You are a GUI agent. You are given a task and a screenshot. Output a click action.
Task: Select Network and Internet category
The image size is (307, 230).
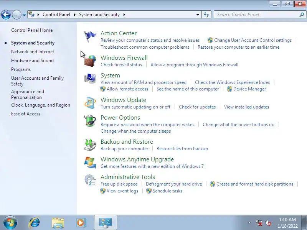point(33,52)
